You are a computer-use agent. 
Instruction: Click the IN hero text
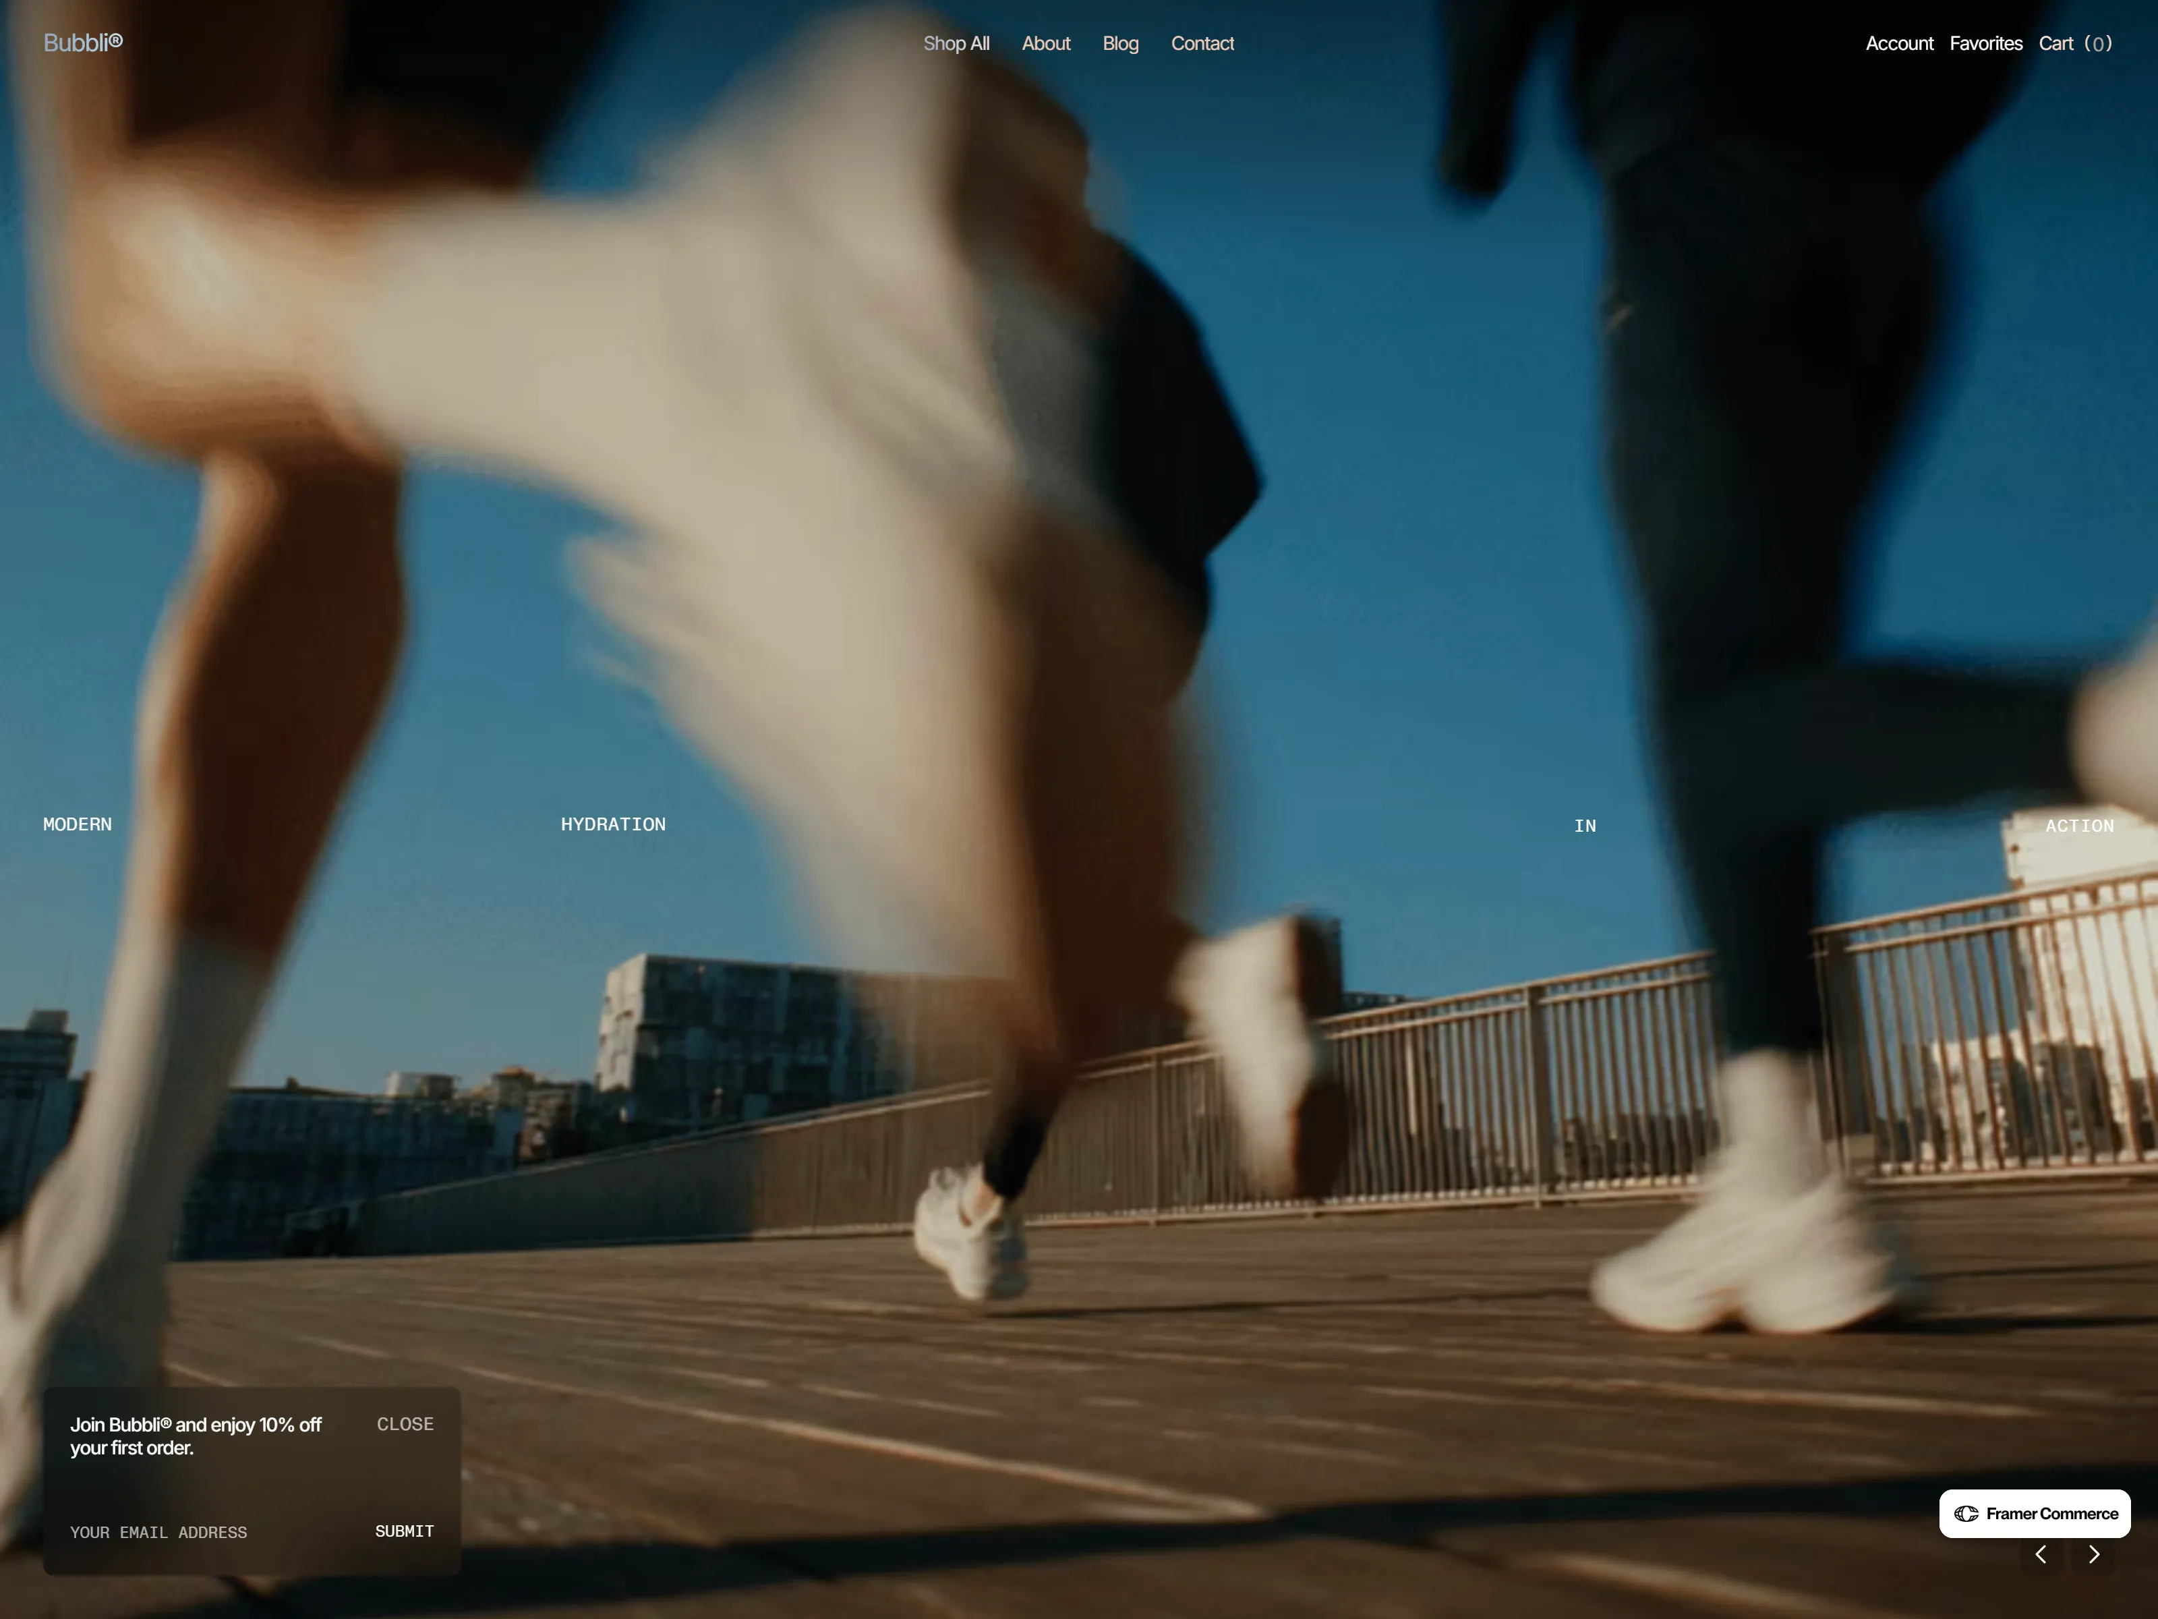1584,826
